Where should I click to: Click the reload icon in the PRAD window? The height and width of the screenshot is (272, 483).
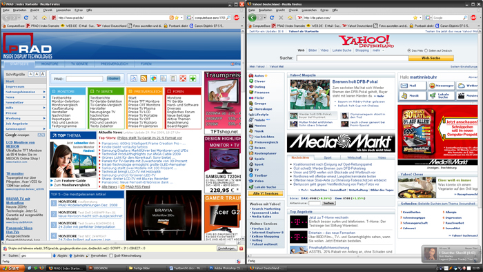pos(26,18)
